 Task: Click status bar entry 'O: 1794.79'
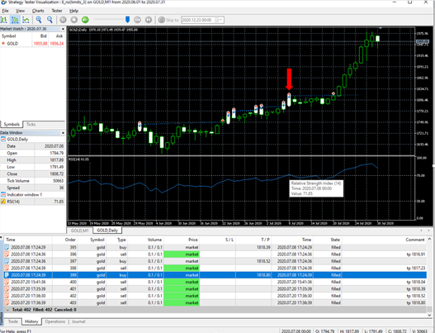[x=325, y=331]
